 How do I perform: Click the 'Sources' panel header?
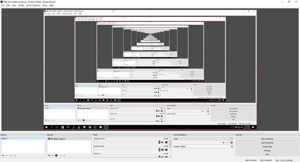tap(50, 135)
